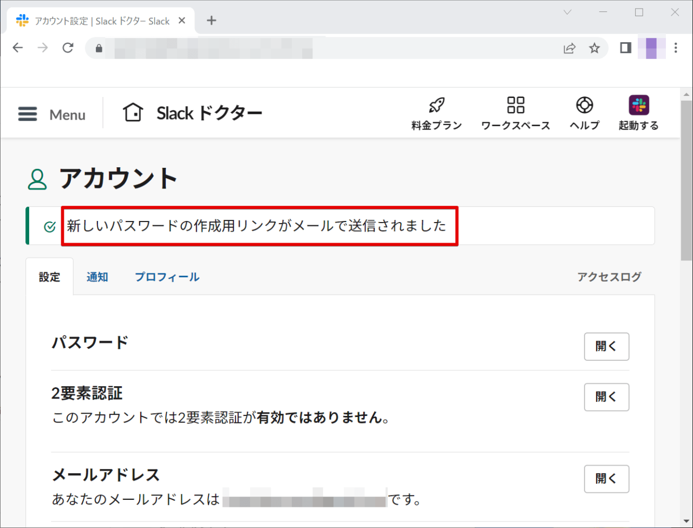
Task: Click the green checkmark notification icon
Action: 50,226
